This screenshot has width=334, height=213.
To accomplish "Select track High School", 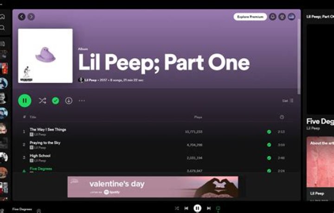I will pos(40,156).
